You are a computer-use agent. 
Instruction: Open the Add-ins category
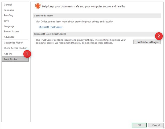pyautogui.click(x=8, y=54)
